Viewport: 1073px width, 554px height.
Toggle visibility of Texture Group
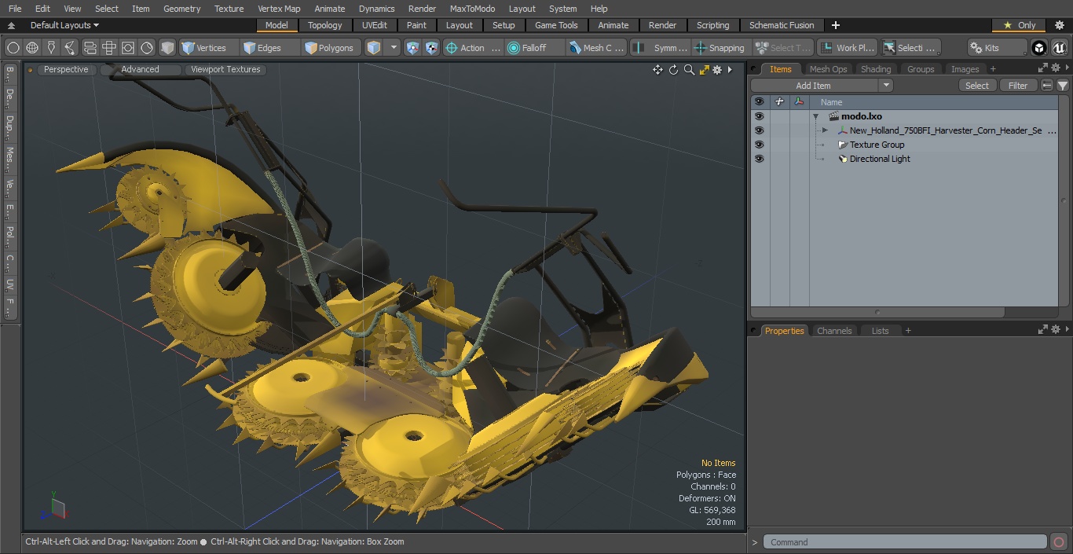pyautogui.click(x=759, y=145)
